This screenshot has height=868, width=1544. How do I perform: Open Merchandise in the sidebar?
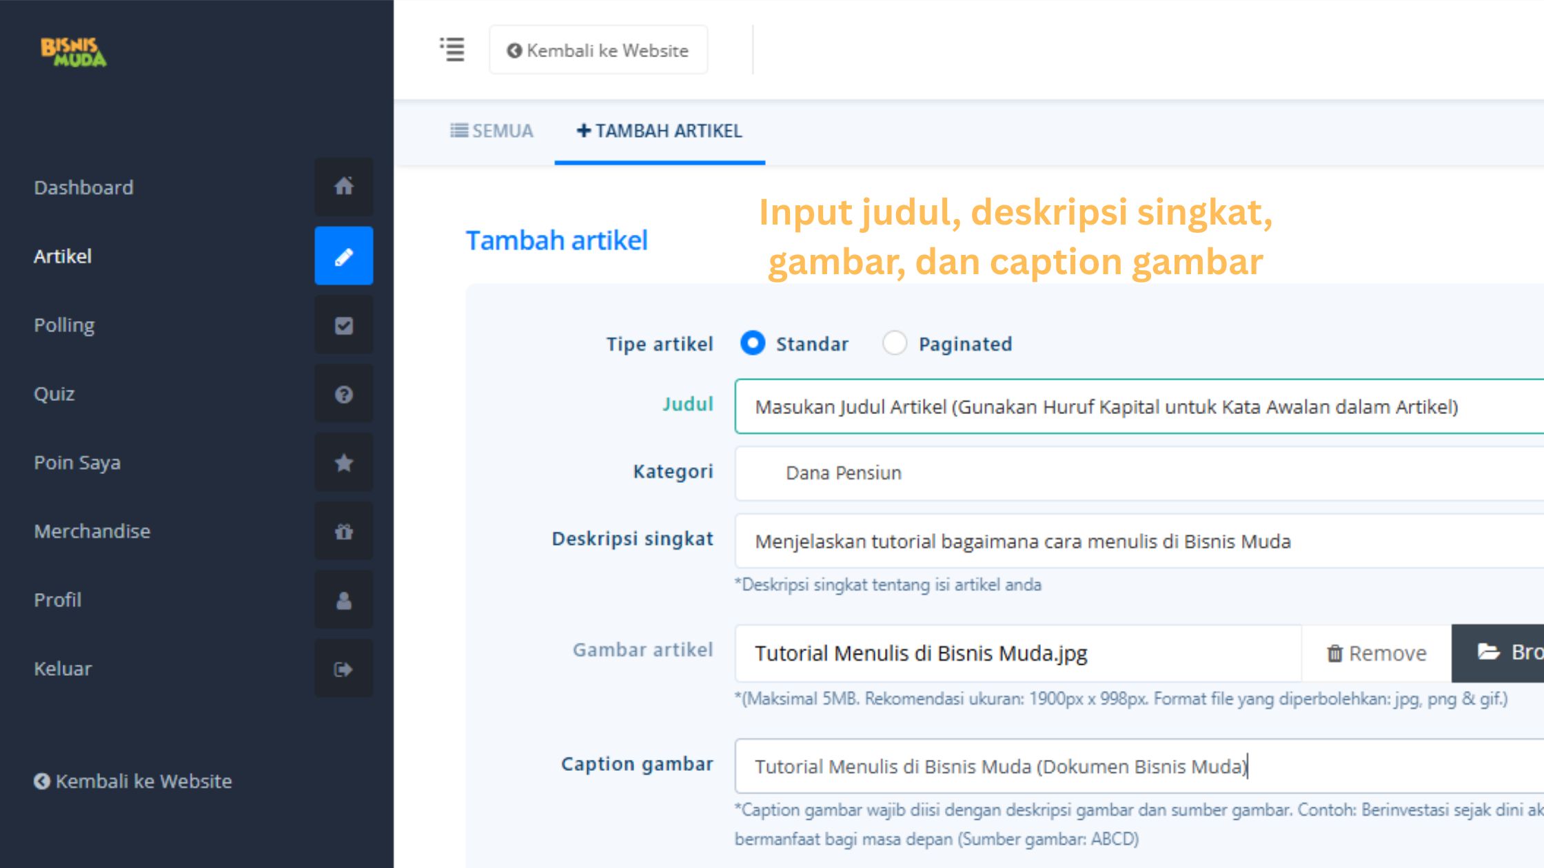(x=92, y=531)
